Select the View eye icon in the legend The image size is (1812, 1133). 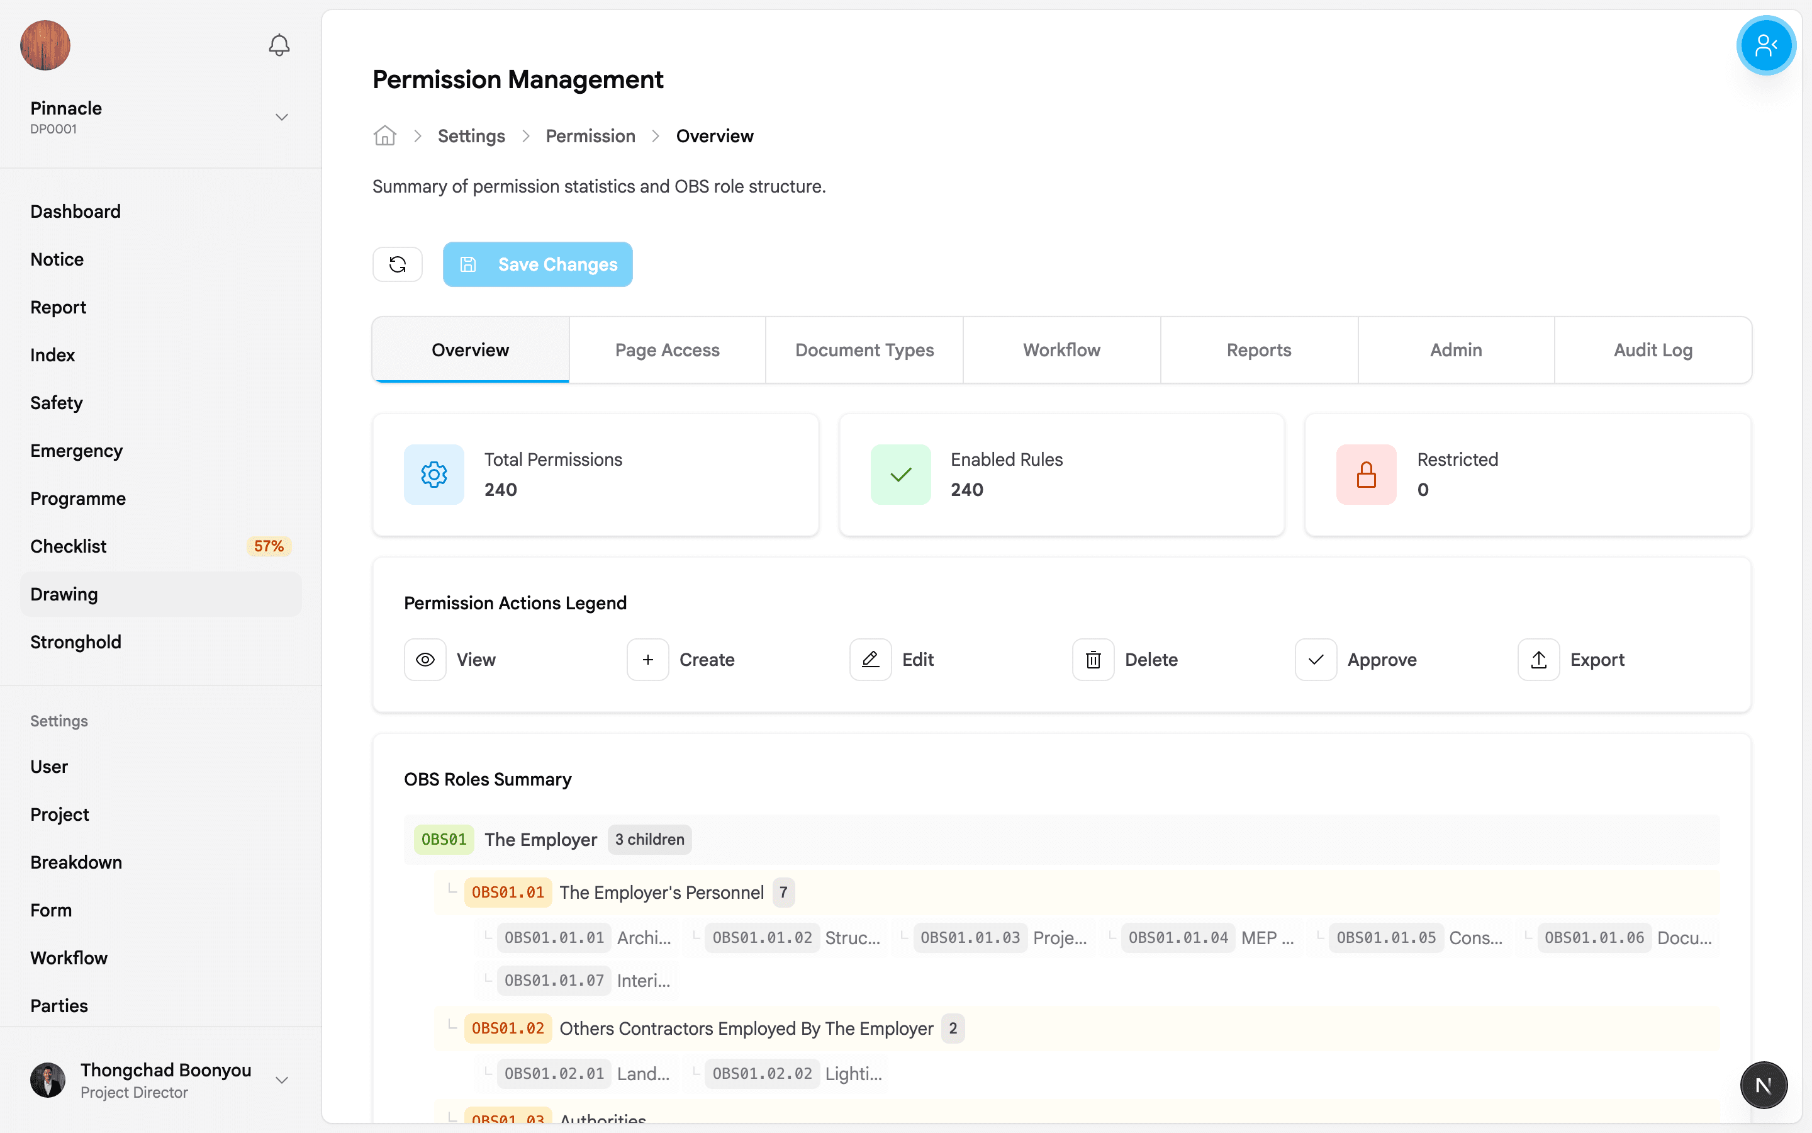[x=425, y=660]
